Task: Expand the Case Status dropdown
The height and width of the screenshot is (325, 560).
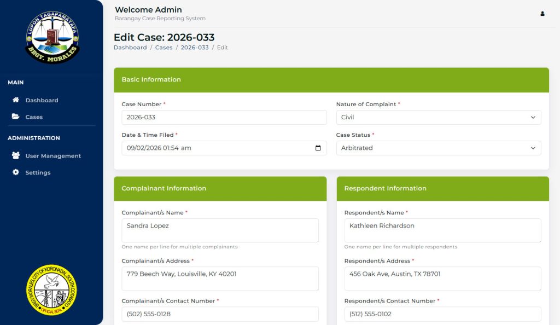Action: pyautogui.click(x=439, y=148)
